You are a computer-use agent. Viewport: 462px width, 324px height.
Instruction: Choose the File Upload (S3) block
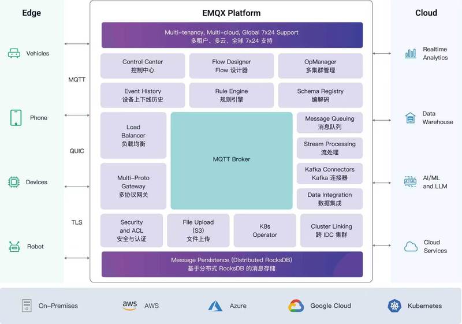tap(198, 230)
